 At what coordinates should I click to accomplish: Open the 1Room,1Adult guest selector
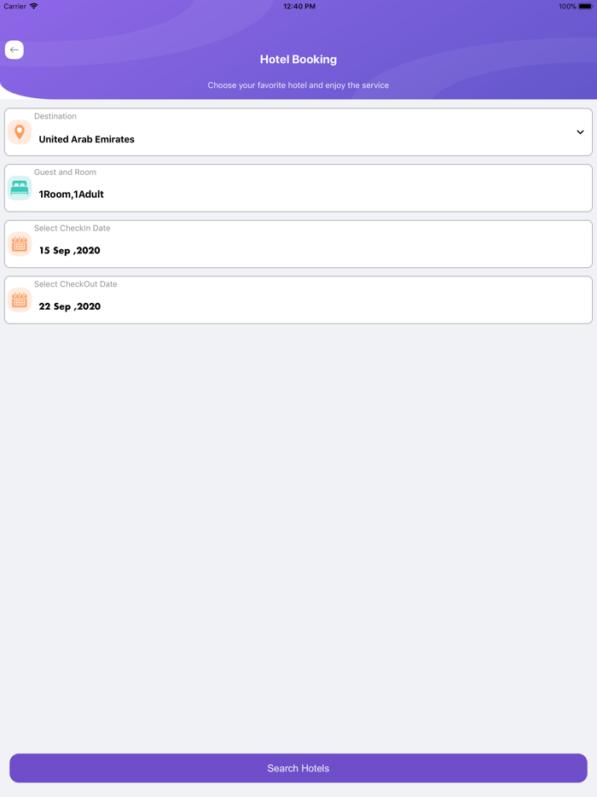pyautogui.click(x=72, y=195)
